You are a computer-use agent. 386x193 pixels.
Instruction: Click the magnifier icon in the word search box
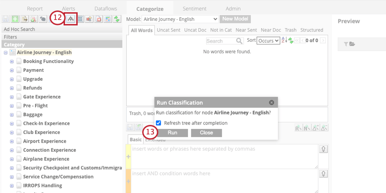pyautogui.click(x=239, y=41)
